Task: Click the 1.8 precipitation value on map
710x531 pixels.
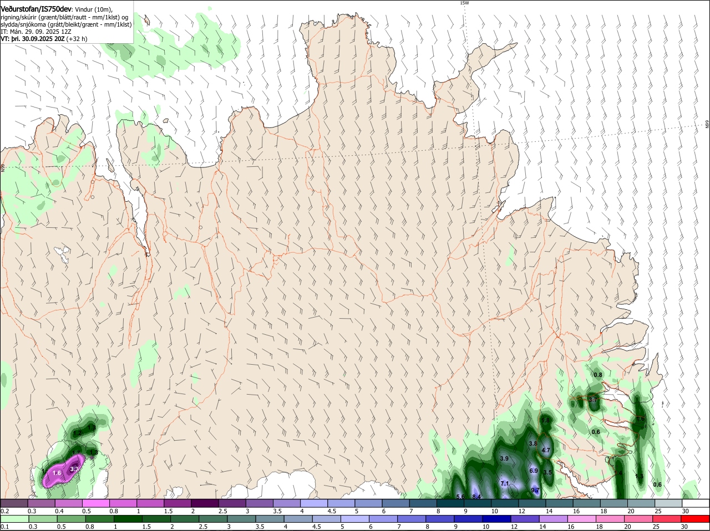Action: [x=545, y=421]
